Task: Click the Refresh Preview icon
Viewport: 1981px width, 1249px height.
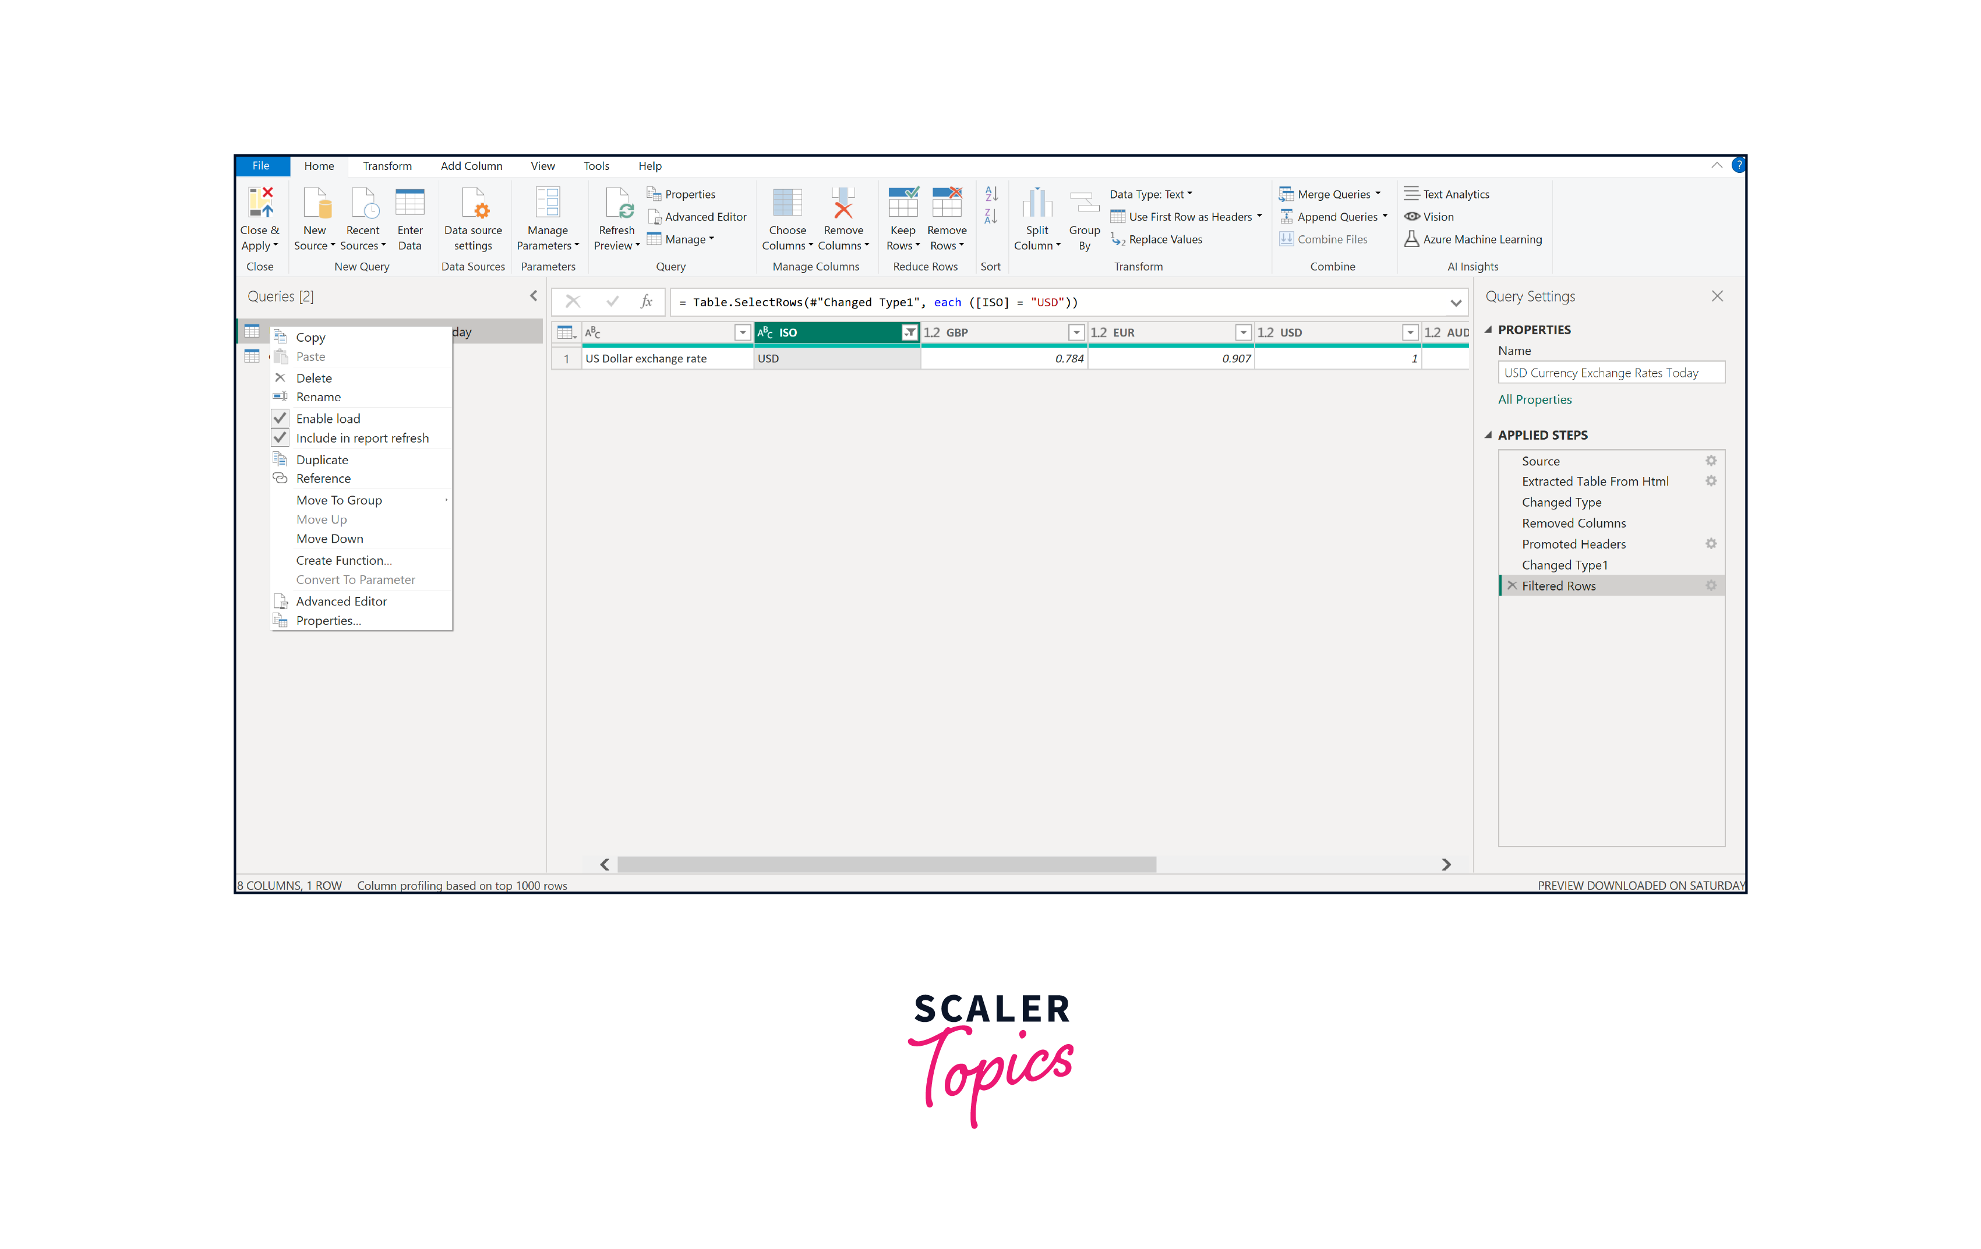Action: click(x=617, y=202)
